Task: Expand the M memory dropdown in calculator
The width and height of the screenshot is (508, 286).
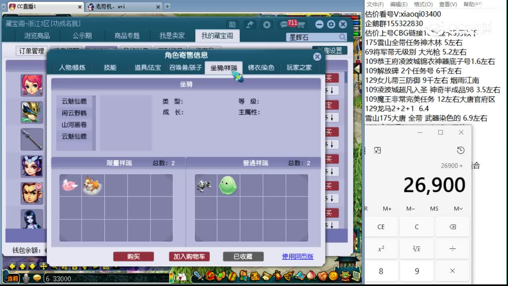Action: coord(458,209)
